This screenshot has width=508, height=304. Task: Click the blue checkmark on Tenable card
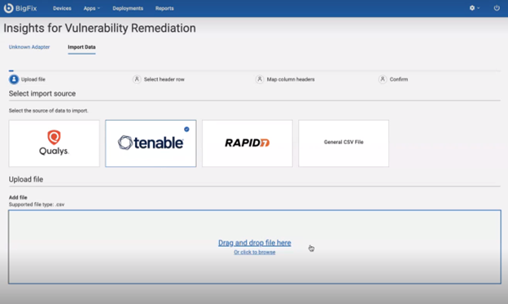[186, 129]
